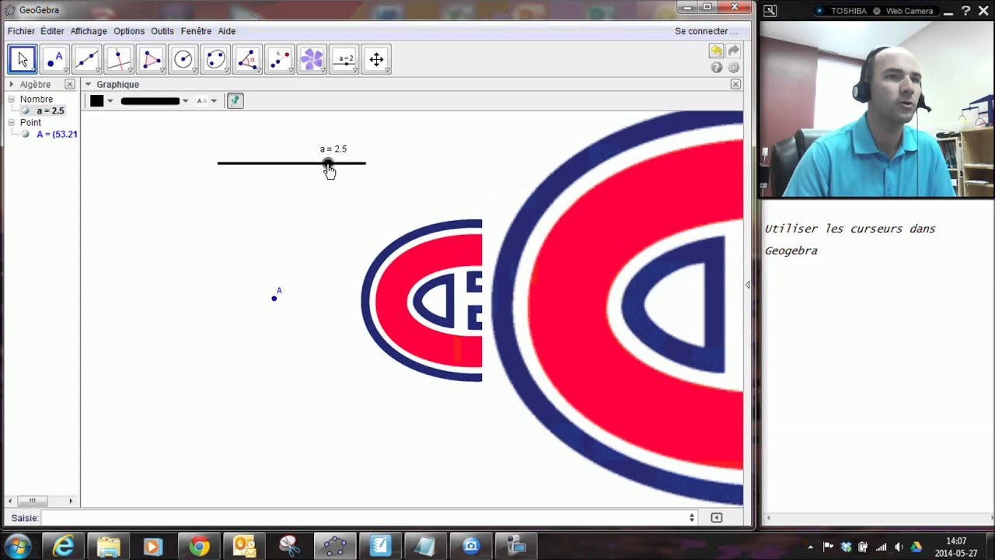
Task: Pick the black color swatch
Action: click(x=96, y=100)
